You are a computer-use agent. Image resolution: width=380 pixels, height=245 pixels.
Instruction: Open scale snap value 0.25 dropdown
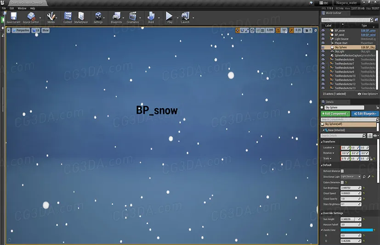298,30
